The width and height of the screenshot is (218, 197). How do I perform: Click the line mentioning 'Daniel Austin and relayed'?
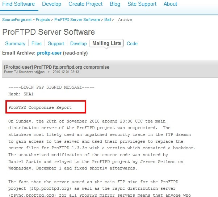click(96, 162)
